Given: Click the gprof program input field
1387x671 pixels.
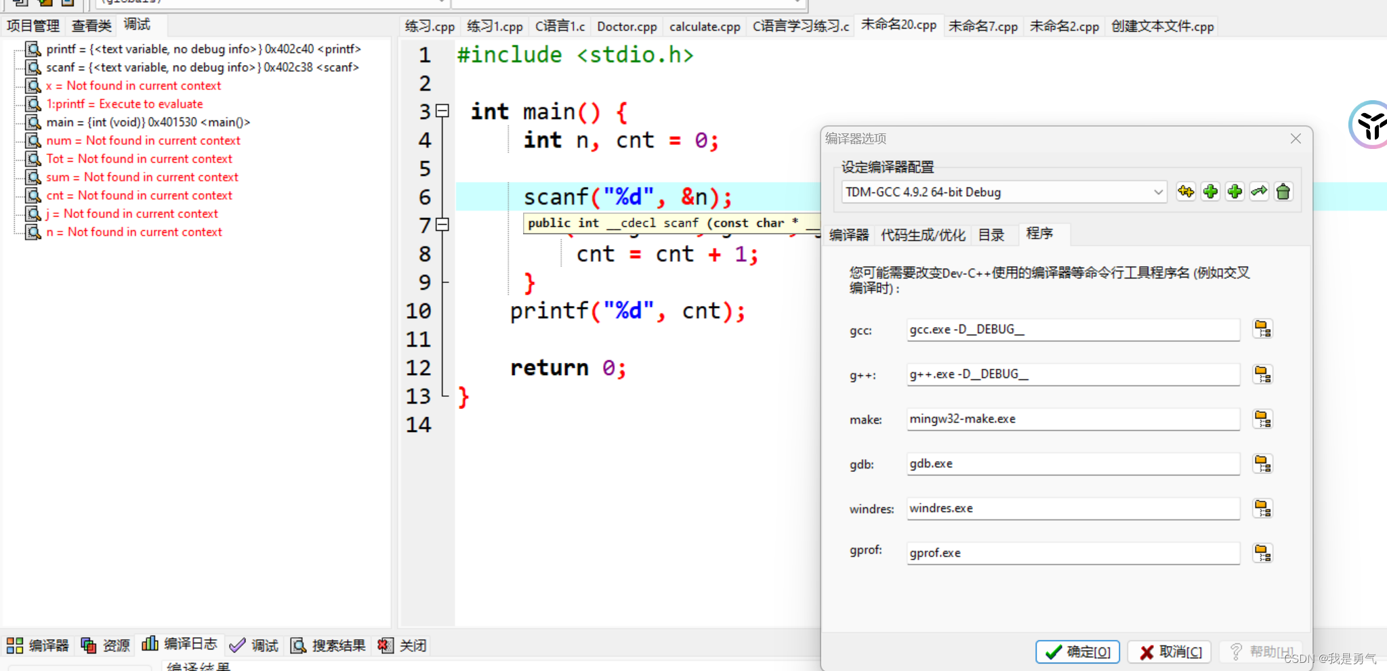Looking at the screenshot, I should pyautogui.click(x=1073, y=553).
